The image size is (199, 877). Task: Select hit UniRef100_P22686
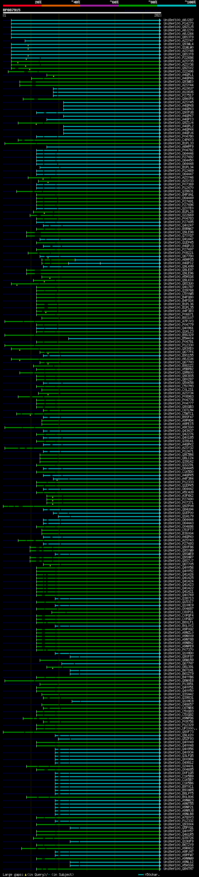178,58
